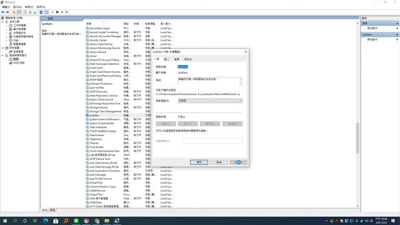Open Microsoft Store from the taskbar
Image resolution: width=400 pixels, height=225 pixels.
[x=56, y=221]
